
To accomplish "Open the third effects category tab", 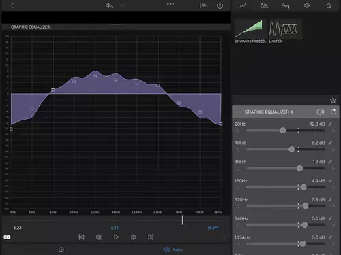I will click(286, 5).
